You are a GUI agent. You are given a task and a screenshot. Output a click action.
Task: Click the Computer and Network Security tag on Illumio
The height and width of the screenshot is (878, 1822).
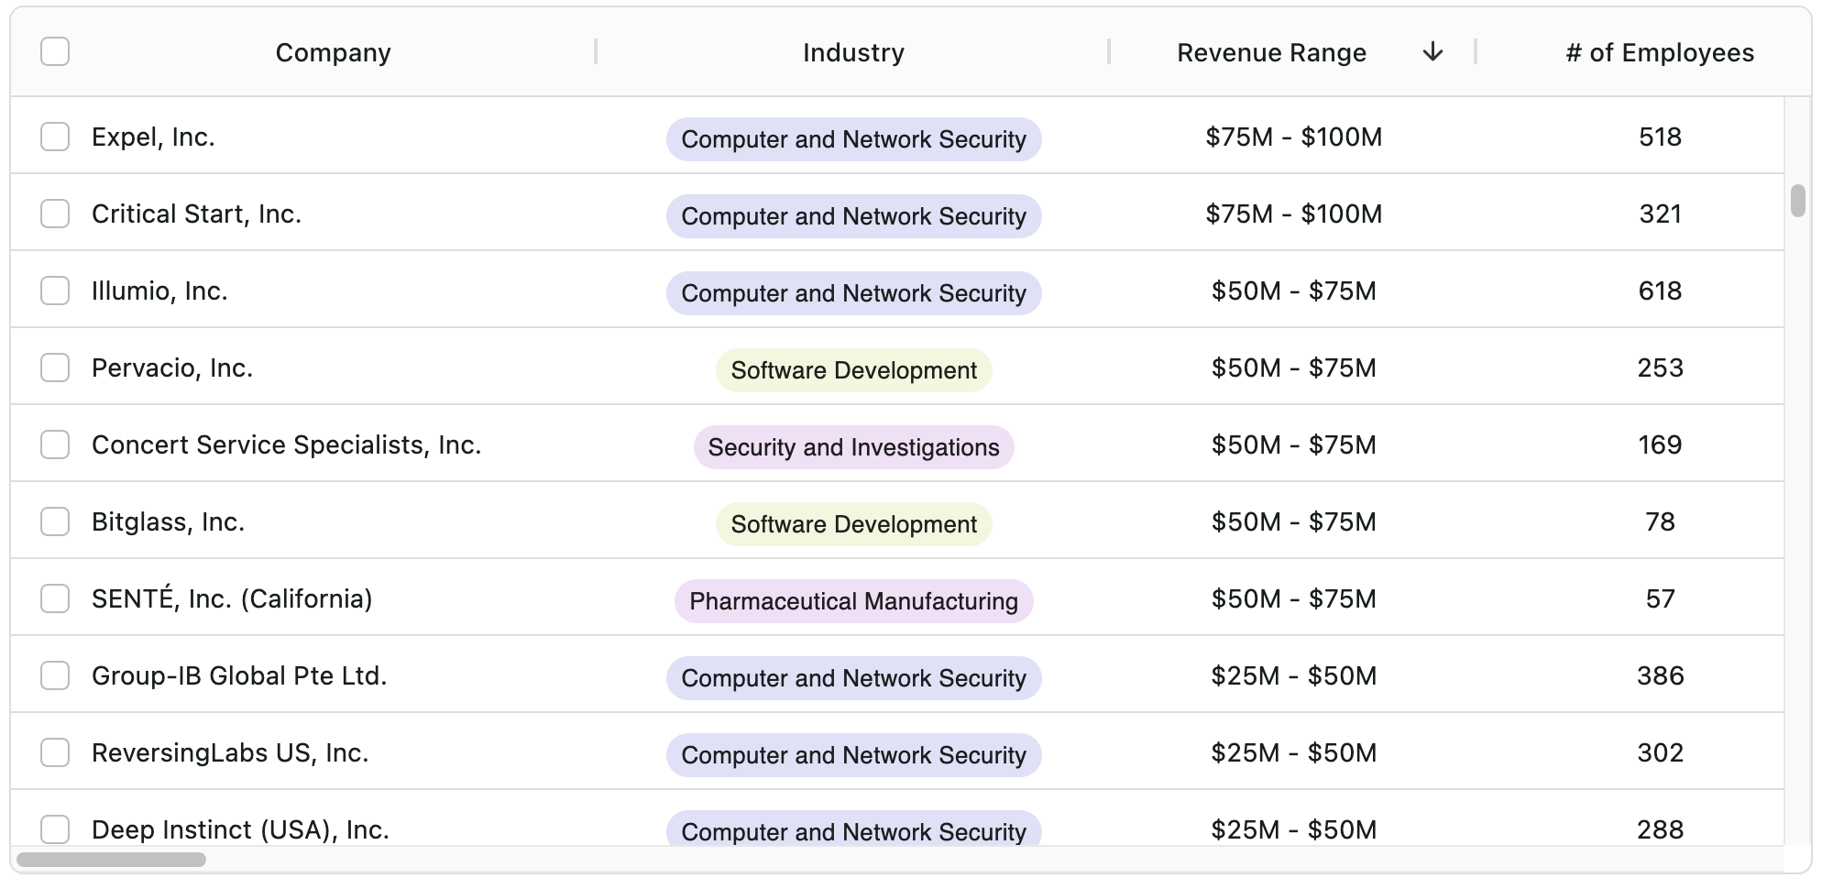(852, 293)
